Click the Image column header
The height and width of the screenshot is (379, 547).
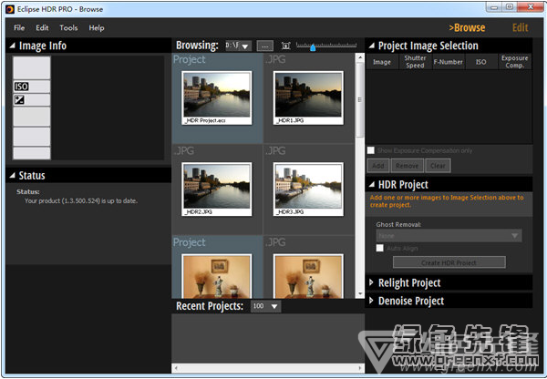(382, 62)
